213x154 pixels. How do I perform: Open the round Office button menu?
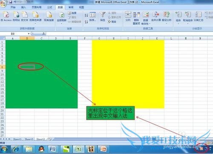[3, 3]
